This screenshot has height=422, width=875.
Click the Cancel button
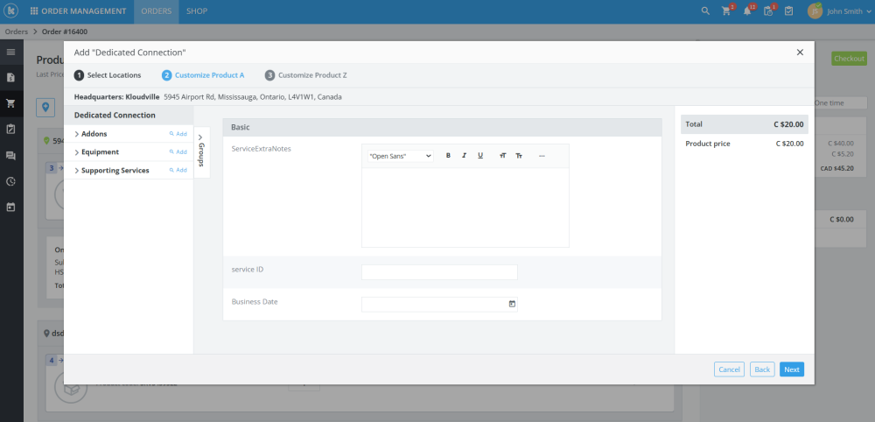tap(730, 369)
